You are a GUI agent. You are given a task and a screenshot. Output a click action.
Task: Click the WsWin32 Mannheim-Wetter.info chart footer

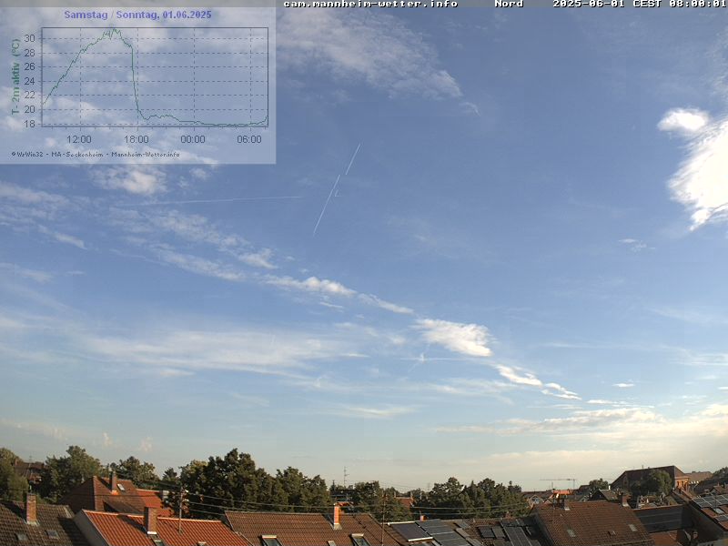pyautogui.click(x=96, y=154)
